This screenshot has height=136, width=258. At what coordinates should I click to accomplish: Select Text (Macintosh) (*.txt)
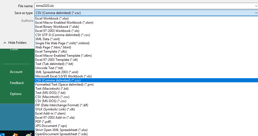(146, 89)
